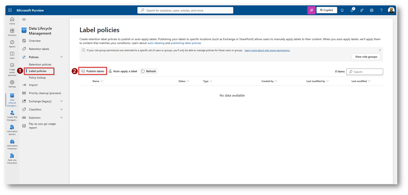Click Microsoft Purview title
The image size is (408, 195).
tap(30, 10)
